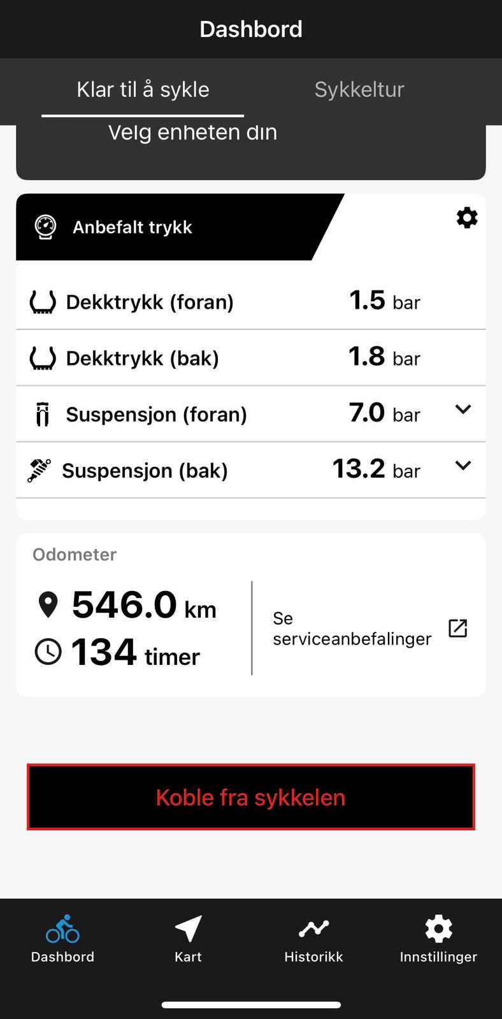Expand the Suspensjon (foran) chevron

[x=463, y=409]
